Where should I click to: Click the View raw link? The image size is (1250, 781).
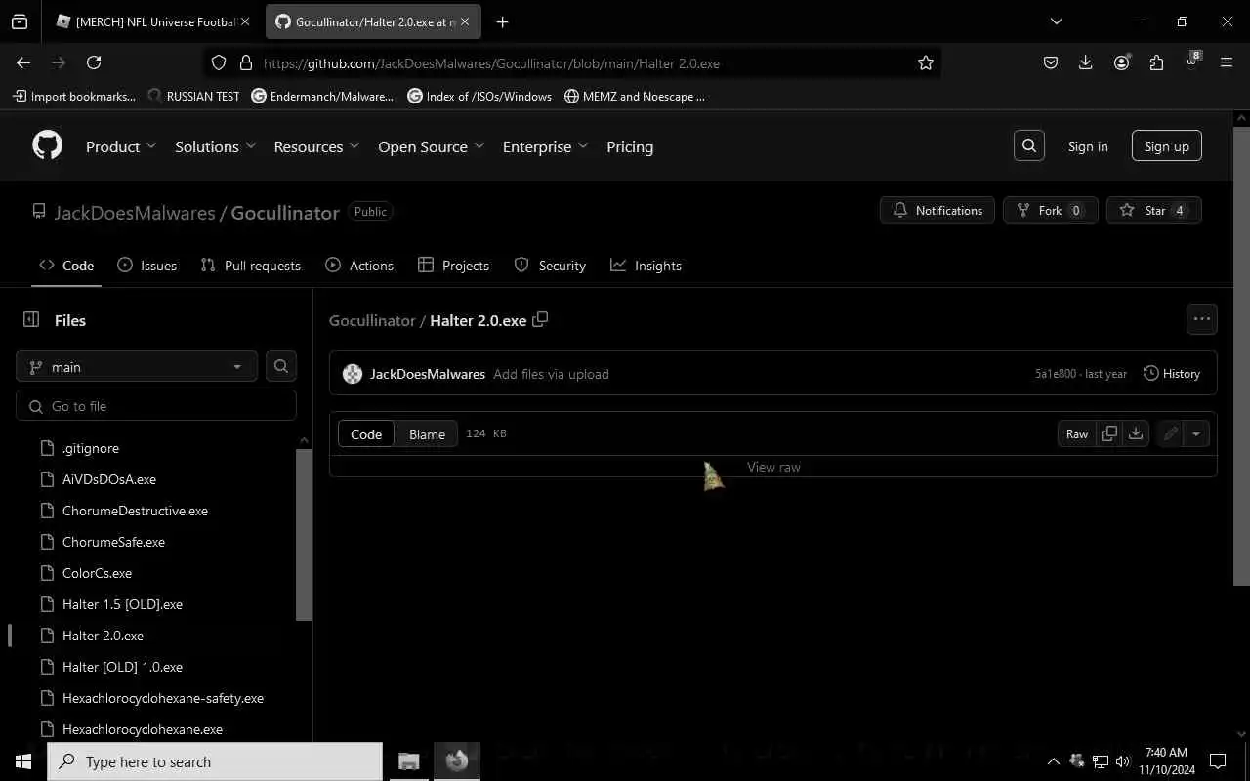point(773,467)
